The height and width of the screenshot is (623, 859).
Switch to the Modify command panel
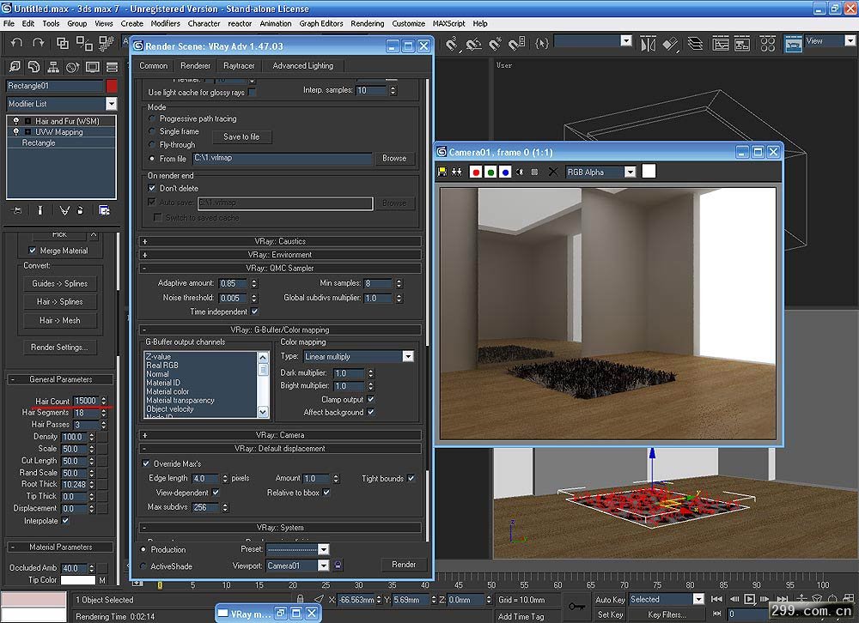pos(34,67)
